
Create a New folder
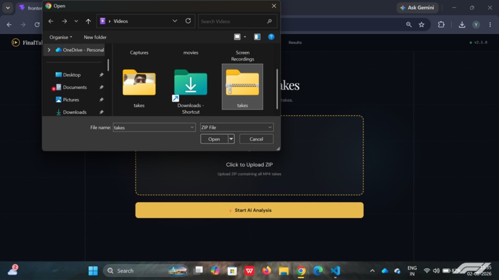coord(95,37)
